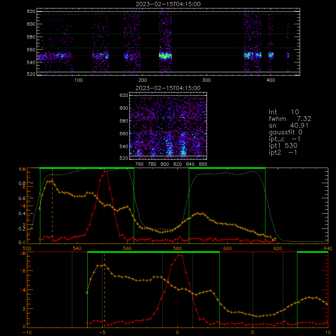Click y-axis label 560 of top spectrogram
This screenshot has width=336, height=336.
[31, 49]
